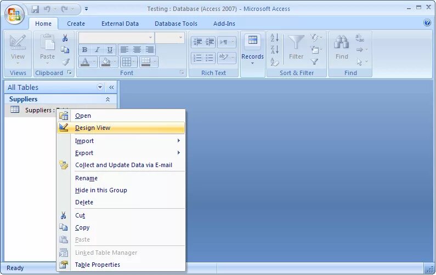Open the Customize Quick Access Toolbar arrow

(x=86, y=9)
